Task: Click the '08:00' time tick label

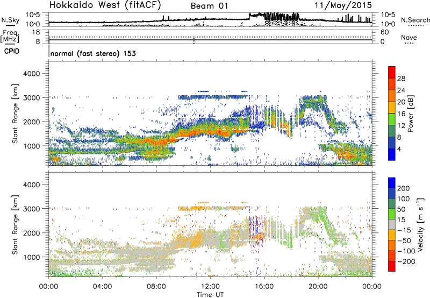Action: click(x=156, y=287)
